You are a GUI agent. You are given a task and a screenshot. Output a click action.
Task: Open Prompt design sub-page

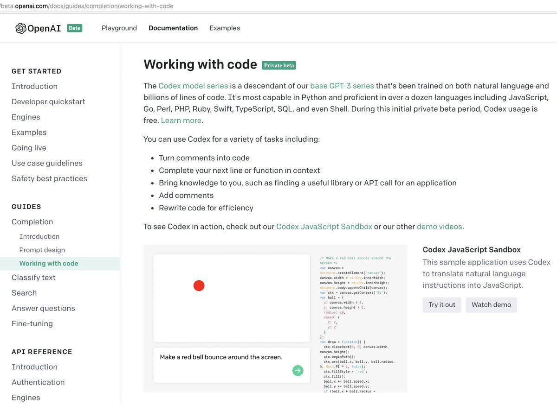point(42,250)
